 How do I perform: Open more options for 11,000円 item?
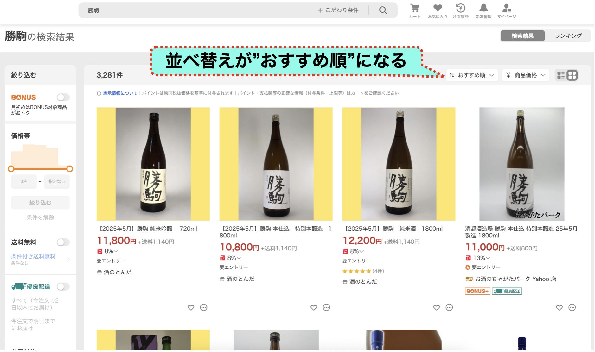coord(572,308)
